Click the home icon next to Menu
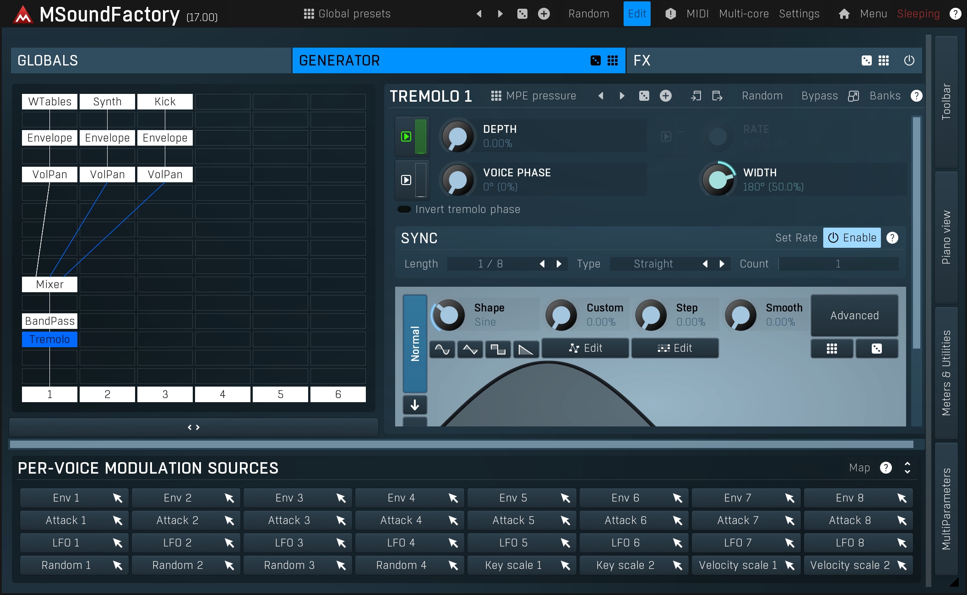Image resolution: width=967 pixels, height=595 pixels. pyautogui.click(x=844, y=14)
